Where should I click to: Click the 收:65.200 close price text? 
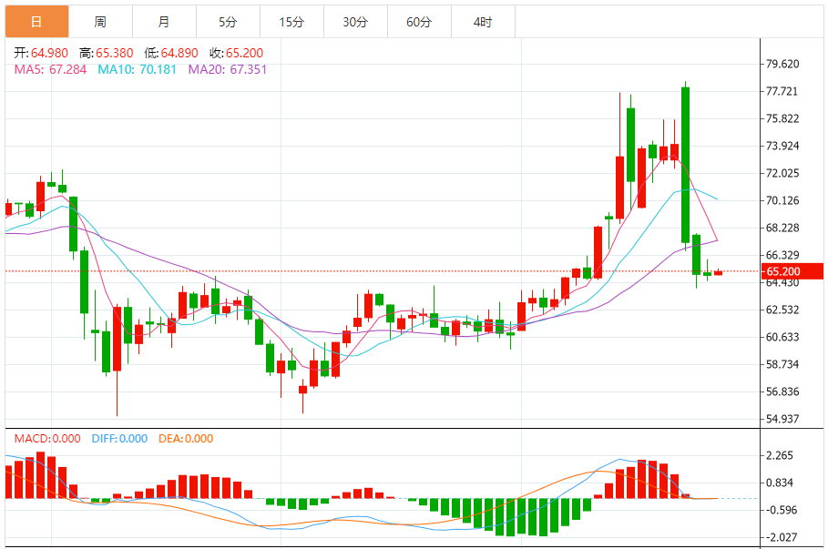(237, 53)
